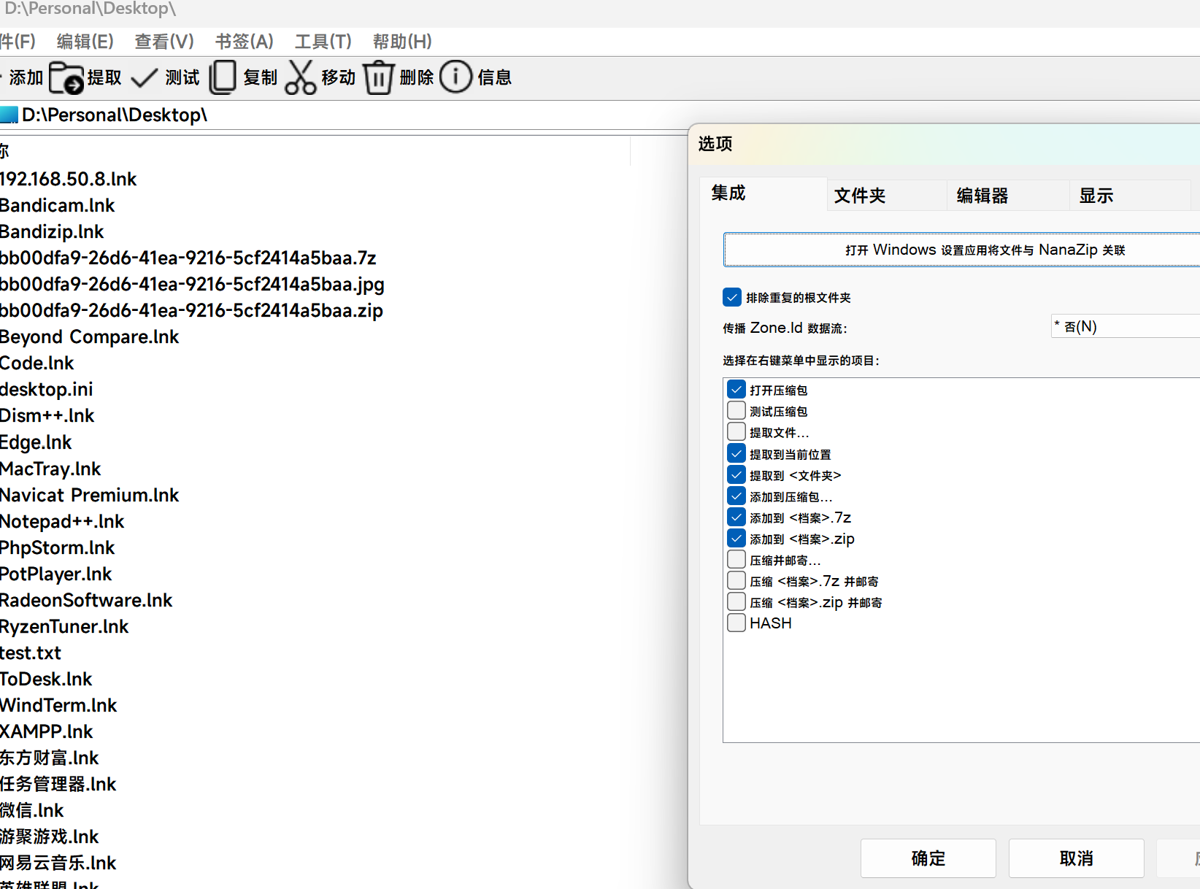Click the Info (信息) toolbar icon
1200x889 pixels.
click(456, 77)
